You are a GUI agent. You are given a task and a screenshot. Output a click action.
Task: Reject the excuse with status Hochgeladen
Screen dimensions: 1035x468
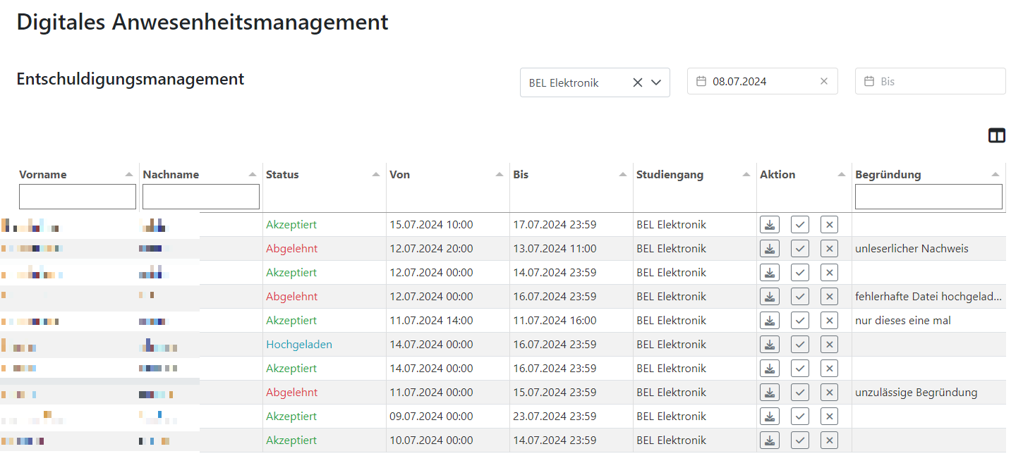coord(829,345)
